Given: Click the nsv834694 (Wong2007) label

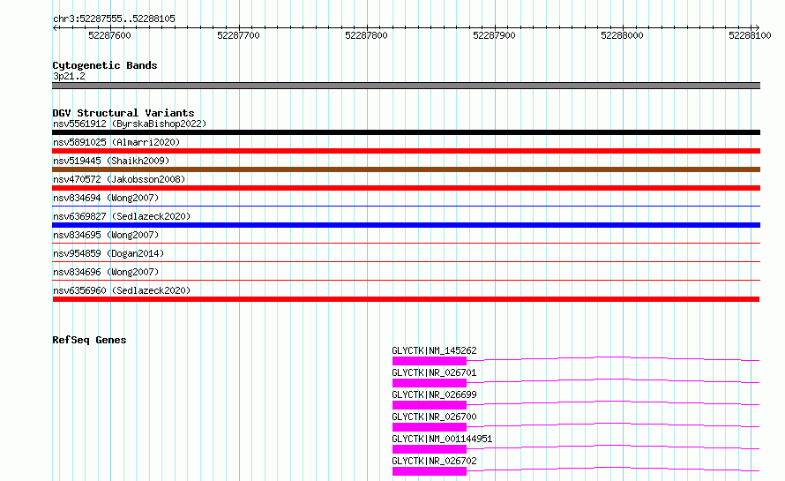Looking at the screenshot, I should 106,198.
